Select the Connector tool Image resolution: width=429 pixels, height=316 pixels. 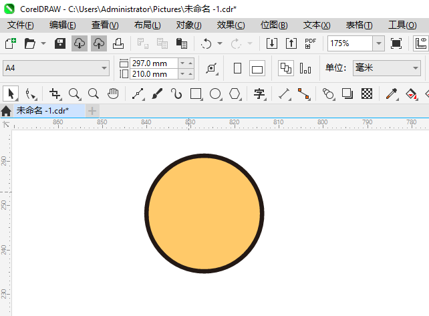[303, 94]
